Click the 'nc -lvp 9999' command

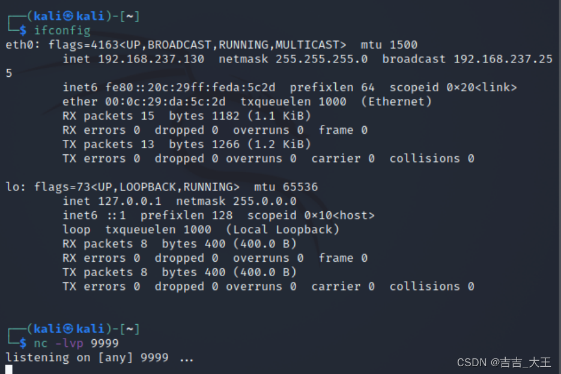click(x=76, y=343)
